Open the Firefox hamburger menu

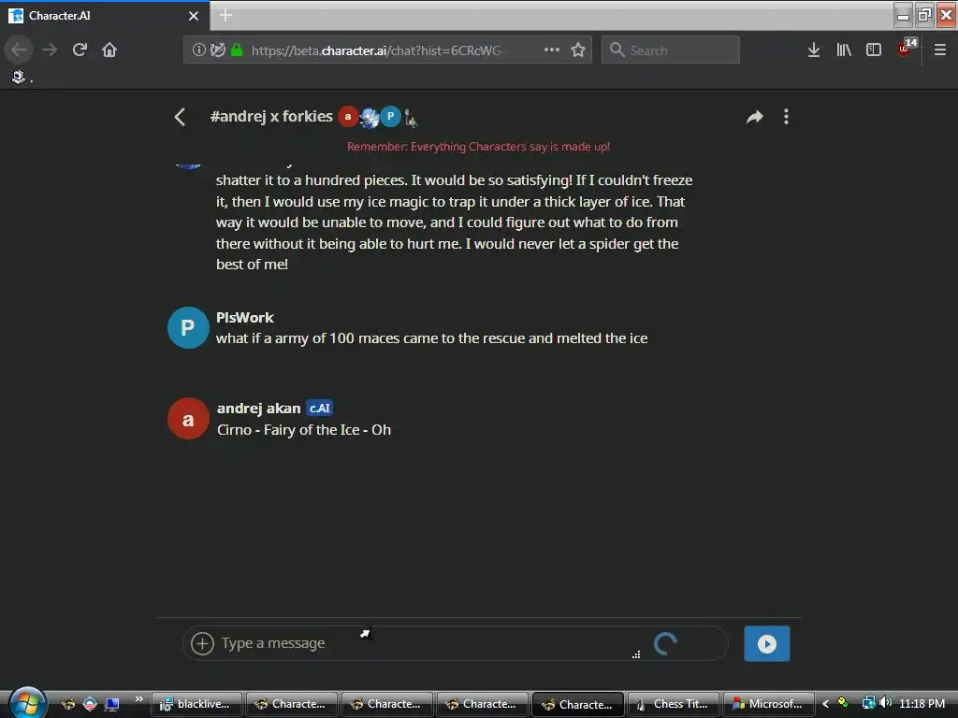(939, 50)
